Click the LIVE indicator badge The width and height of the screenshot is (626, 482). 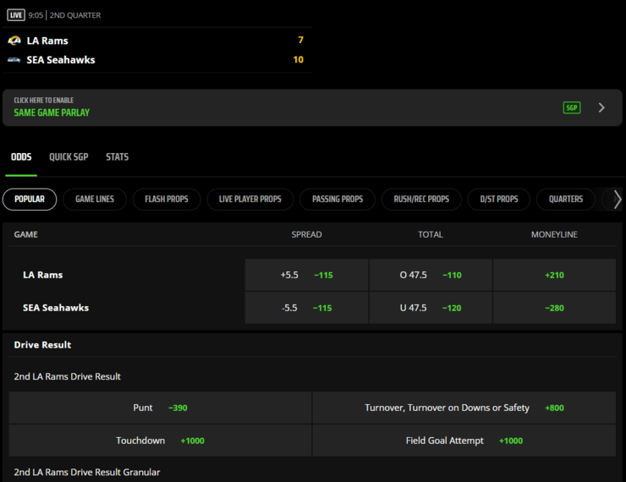click(x=16, y=15)
